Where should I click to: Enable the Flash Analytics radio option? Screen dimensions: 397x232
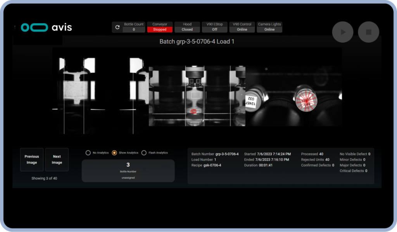(144, 153)
